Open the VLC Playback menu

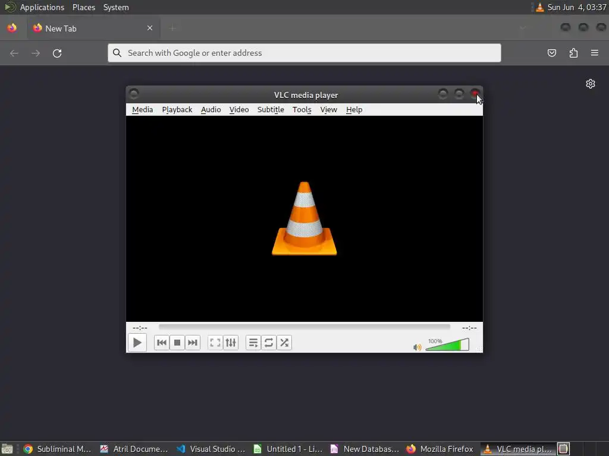tap(177, 110)
